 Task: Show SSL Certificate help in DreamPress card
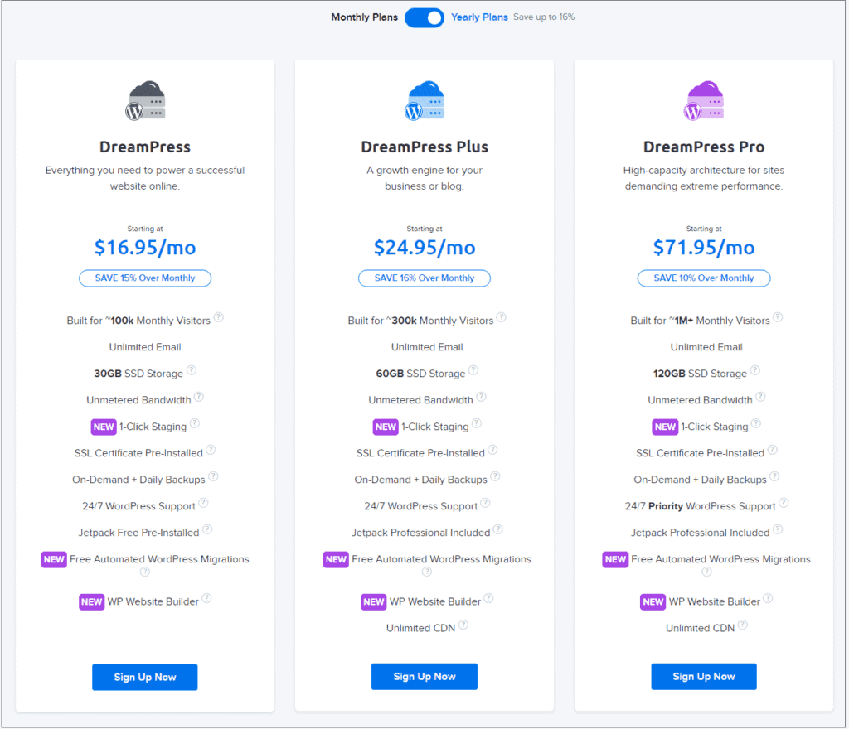point(211,449)
